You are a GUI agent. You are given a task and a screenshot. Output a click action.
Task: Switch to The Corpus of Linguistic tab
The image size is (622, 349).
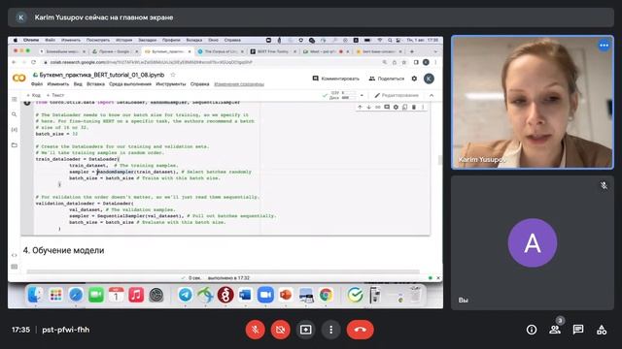point(221,51)
